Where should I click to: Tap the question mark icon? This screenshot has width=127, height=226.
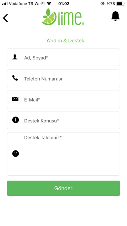[x=16, y=154]
